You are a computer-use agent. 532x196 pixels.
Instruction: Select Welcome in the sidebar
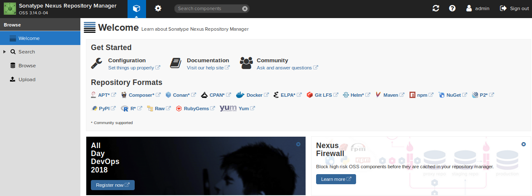click(x=40, y=38)
